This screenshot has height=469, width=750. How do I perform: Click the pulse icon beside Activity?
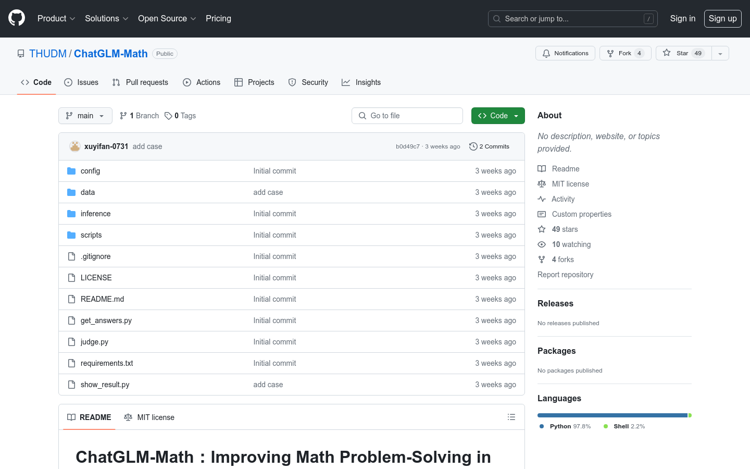tap(542, 199)
